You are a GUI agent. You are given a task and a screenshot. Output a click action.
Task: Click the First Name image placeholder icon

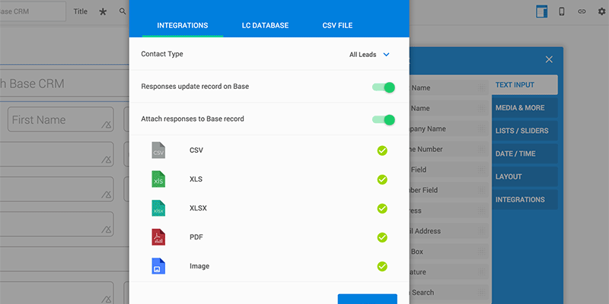[x=106, y=125]
